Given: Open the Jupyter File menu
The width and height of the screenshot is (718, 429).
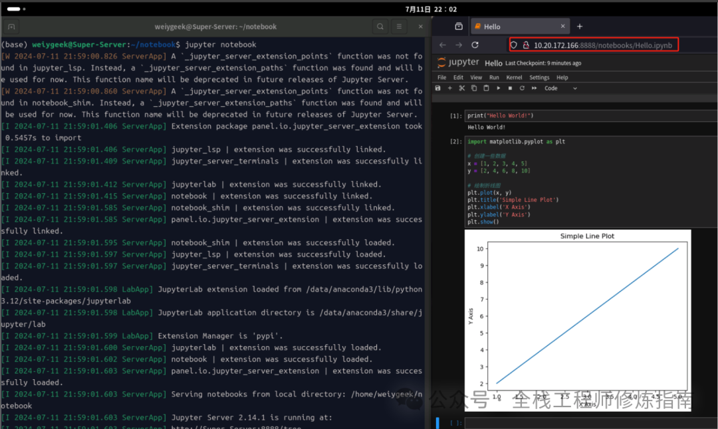Looking at the screenshot, I should point(441,77).
